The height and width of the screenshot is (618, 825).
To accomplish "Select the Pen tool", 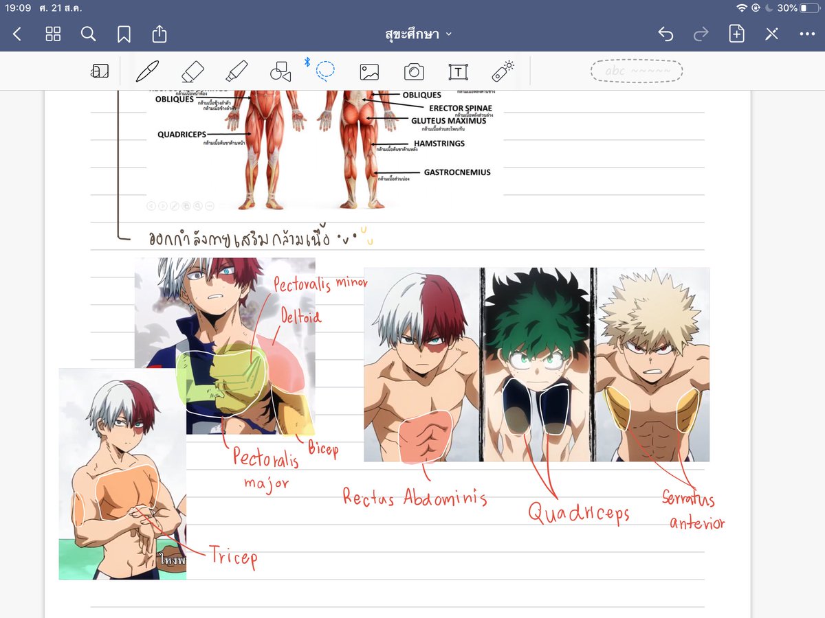I will tap(148, 71).
